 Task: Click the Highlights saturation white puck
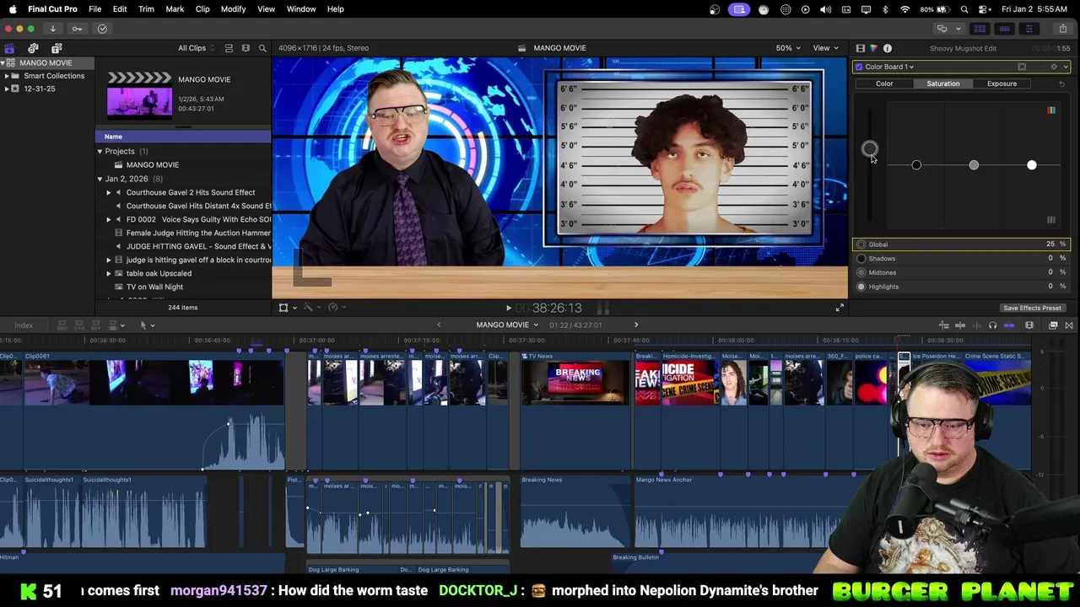pos(1031,164)
